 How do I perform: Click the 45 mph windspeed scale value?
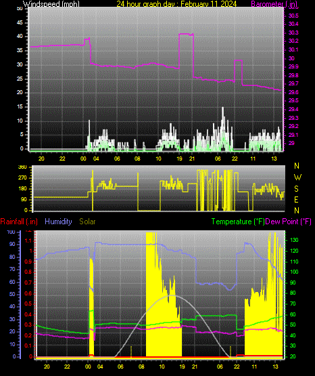[20, 22]
